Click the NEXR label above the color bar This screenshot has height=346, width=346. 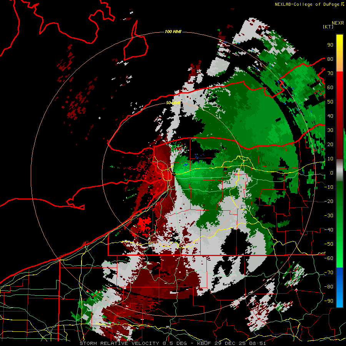338,23
